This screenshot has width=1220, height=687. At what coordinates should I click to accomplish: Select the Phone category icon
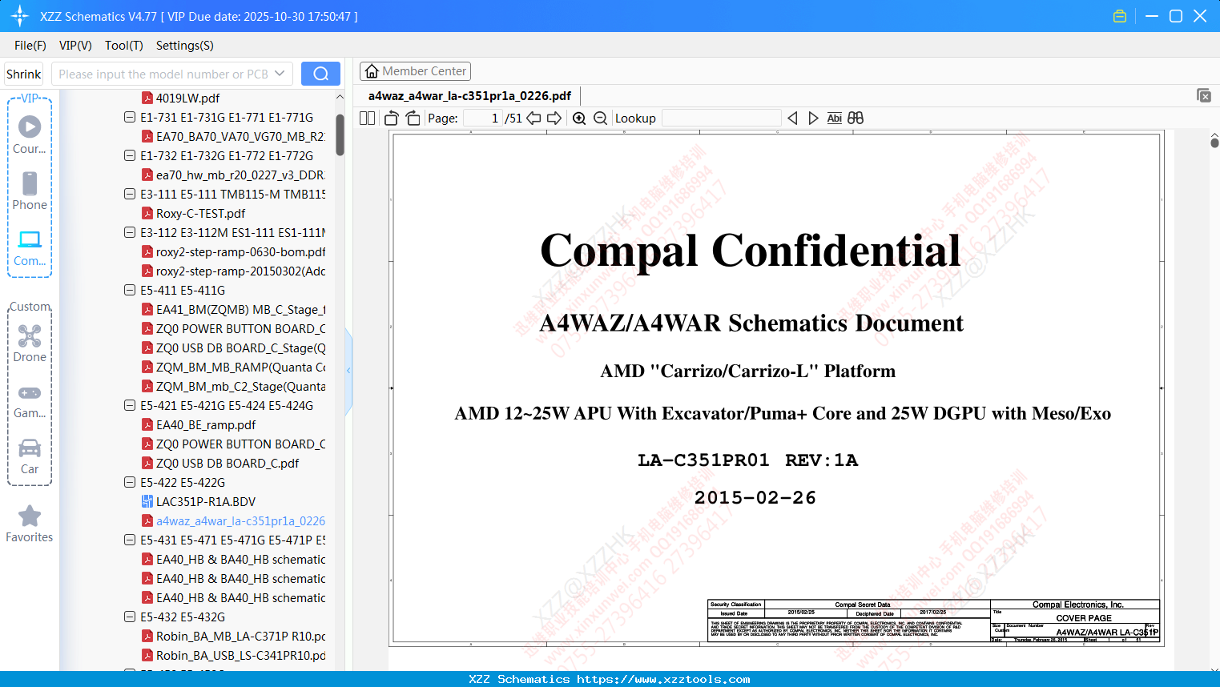(x=30, y=191)
